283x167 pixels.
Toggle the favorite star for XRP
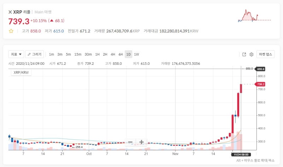point(11,31)
